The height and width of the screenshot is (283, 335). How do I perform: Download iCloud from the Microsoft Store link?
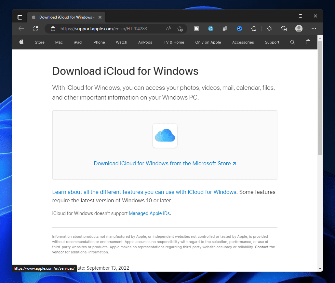(165, 163)
